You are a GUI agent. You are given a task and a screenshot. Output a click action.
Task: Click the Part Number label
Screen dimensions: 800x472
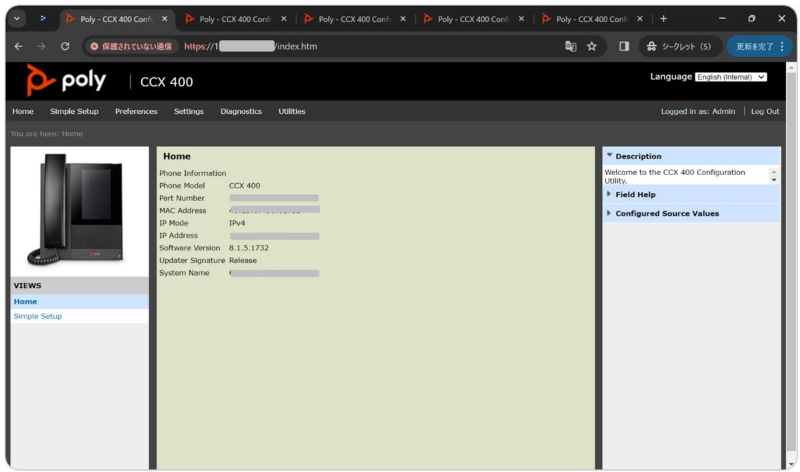point(182,198)
